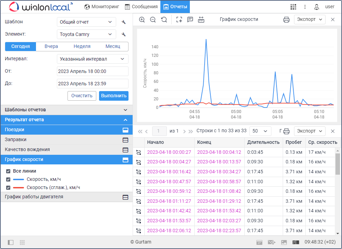Screen dimensions: 342x249
Task: Select the 'Сегодня' period tab
Action: [x=21, y=47]
